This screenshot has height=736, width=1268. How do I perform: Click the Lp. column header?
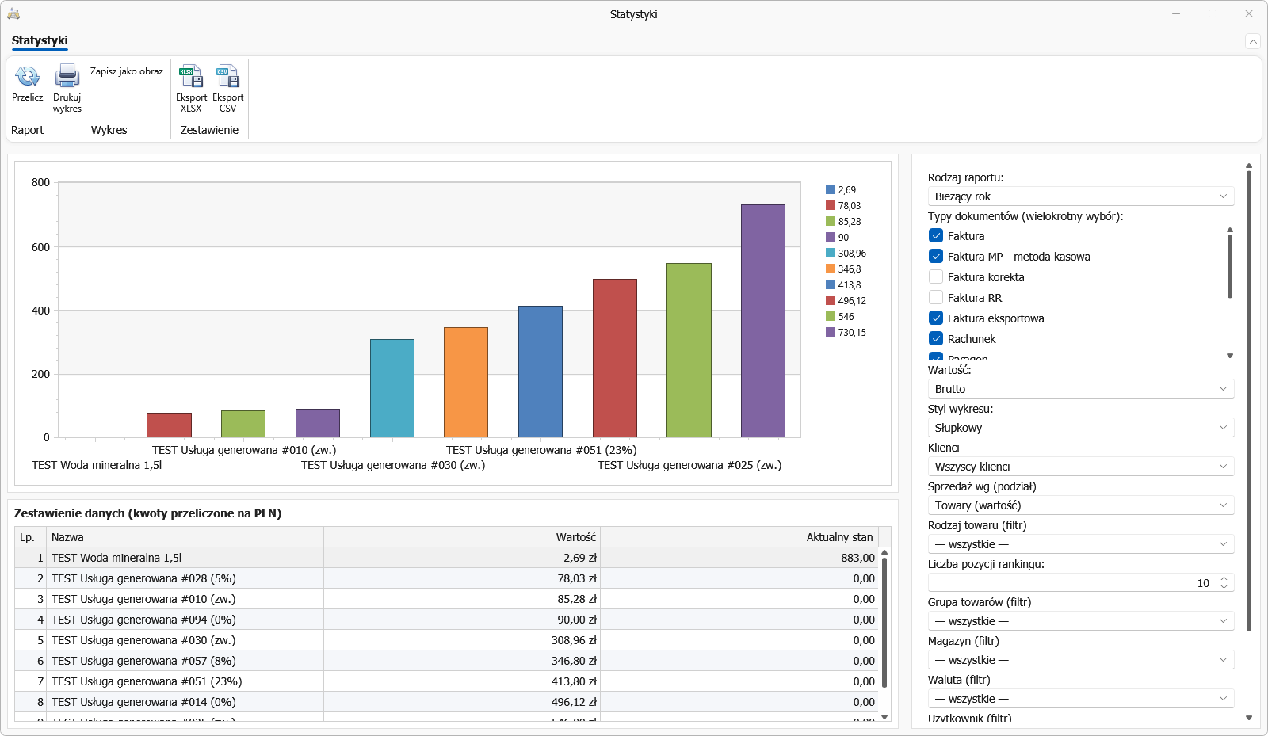[x=30, y=537]
